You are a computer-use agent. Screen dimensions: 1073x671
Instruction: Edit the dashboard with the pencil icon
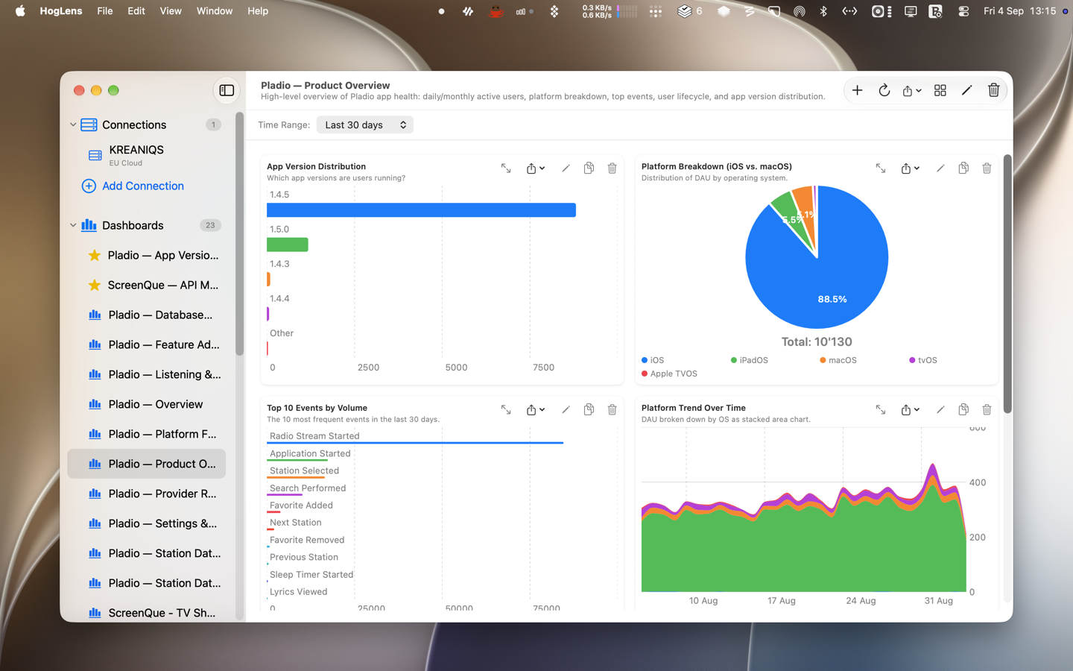tap(966, 90)
